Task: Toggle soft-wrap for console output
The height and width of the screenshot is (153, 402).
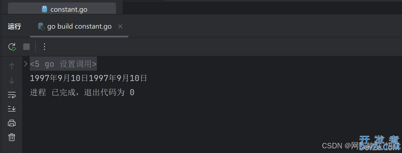Action: [12, 95]
